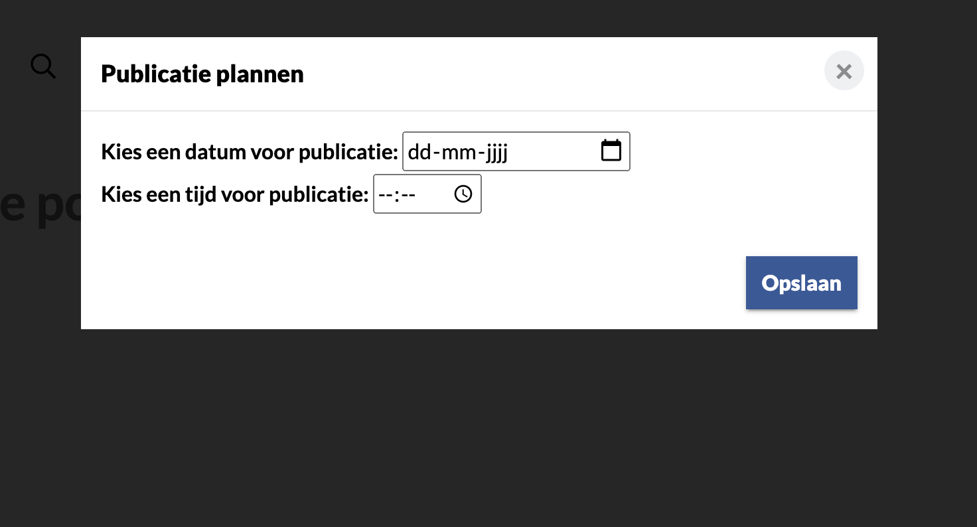Image resolution: width=977 pixels, height=527 pixels.
Task: Focus the publication date input box
Action: click(516, 151)
